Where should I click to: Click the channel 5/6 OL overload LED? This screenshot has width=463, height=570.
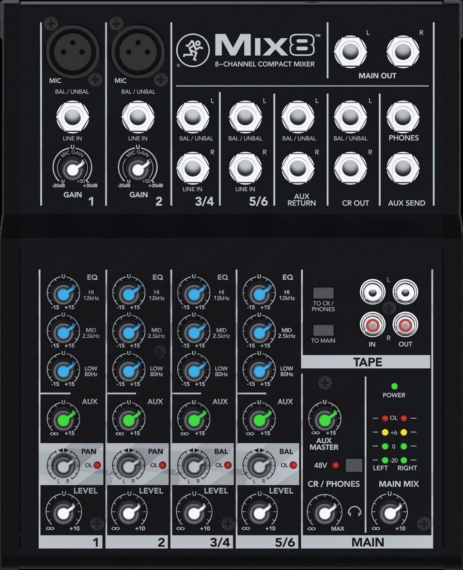click(x=293, y=465)
